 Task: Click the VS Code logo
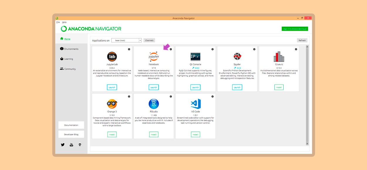(x=196, y=104)
